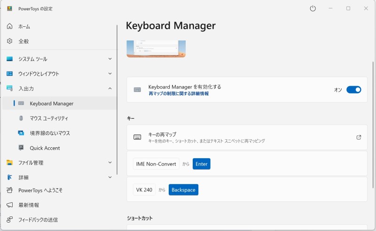Click the 詳細 section icon
This screenshot has width=376, height=231.
pyautogui.click(x=9, y=177)
